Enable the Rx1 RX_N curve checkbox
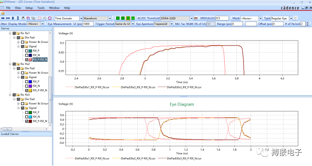Screen dimensions: 312x166 (27, 55)
